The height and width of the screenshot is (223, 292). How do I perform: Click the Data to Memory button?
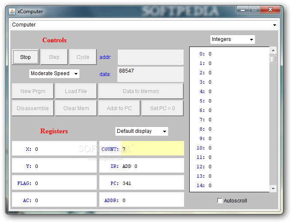coord(141,91)
